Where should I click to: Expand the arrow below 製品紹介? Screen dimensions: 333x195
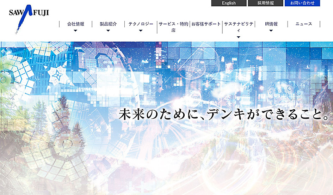(x=108, y=31)
